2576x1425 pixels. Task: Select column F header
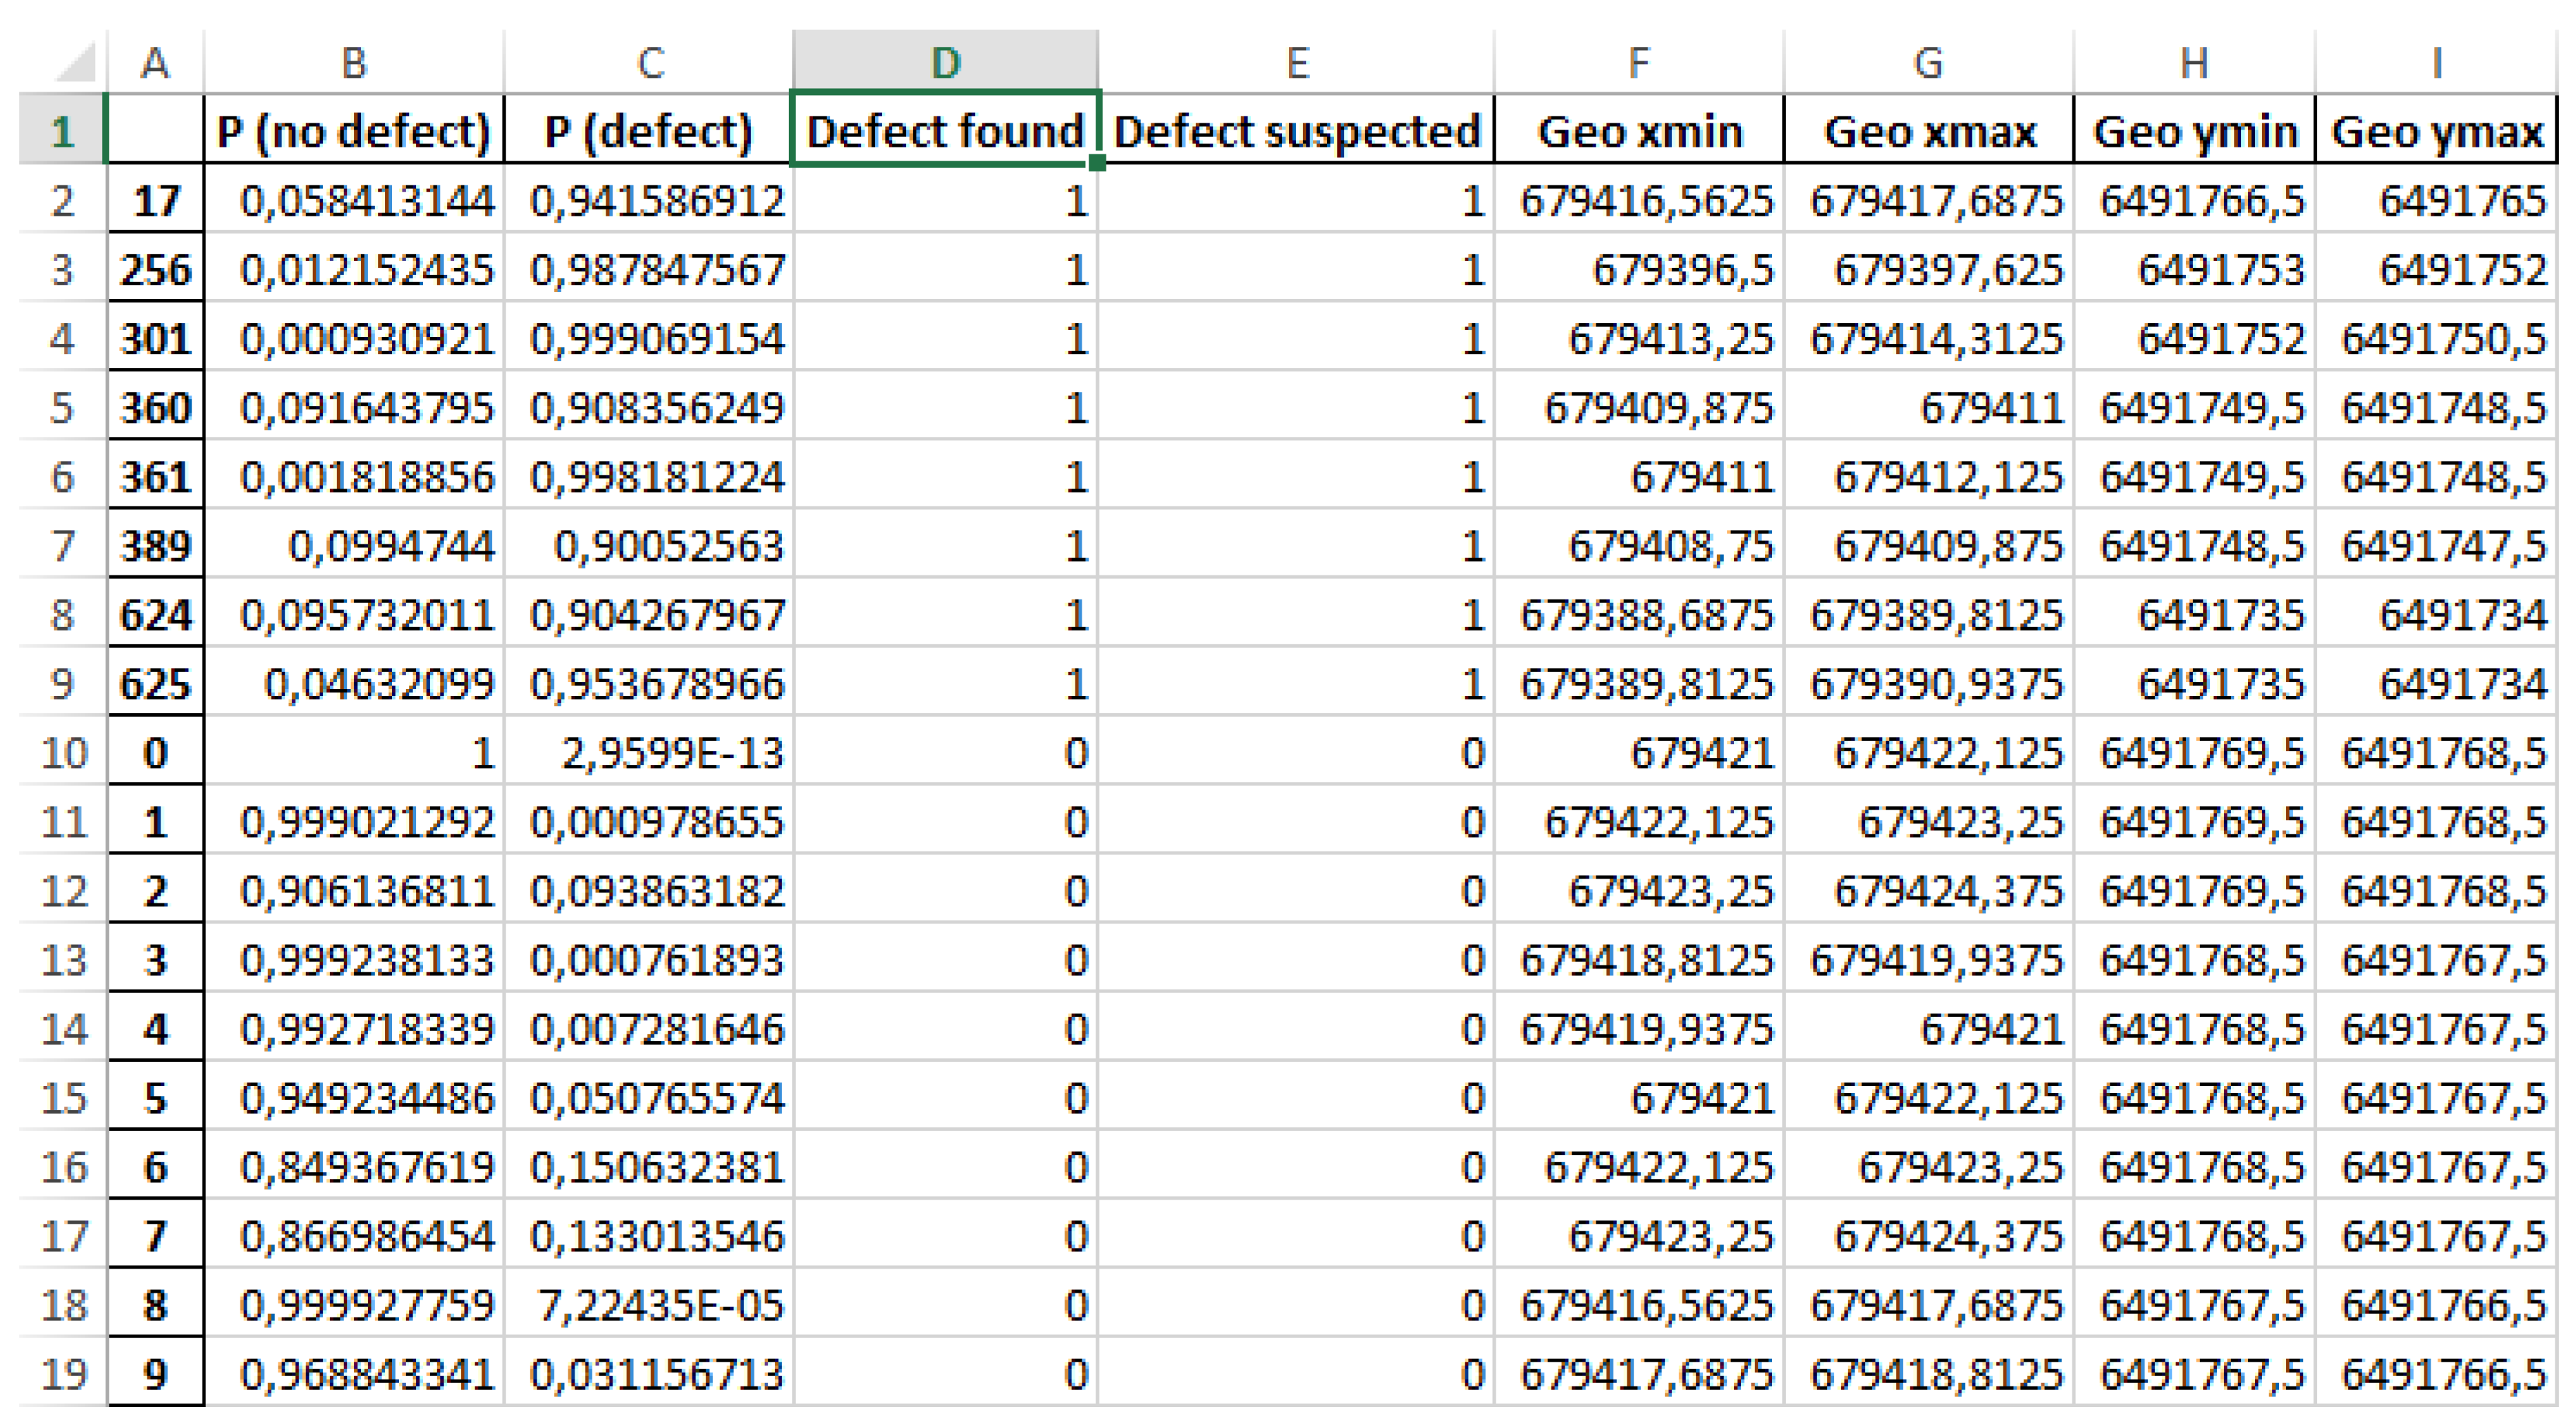(x=1638, y=63)
